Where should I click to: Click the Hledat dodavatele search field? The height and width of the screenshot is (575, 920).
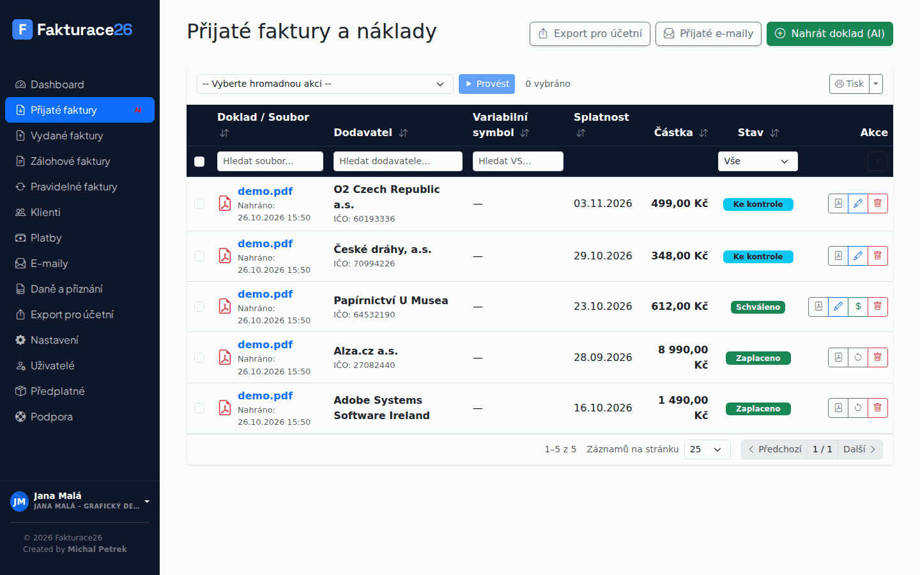(x=398, y=161)
